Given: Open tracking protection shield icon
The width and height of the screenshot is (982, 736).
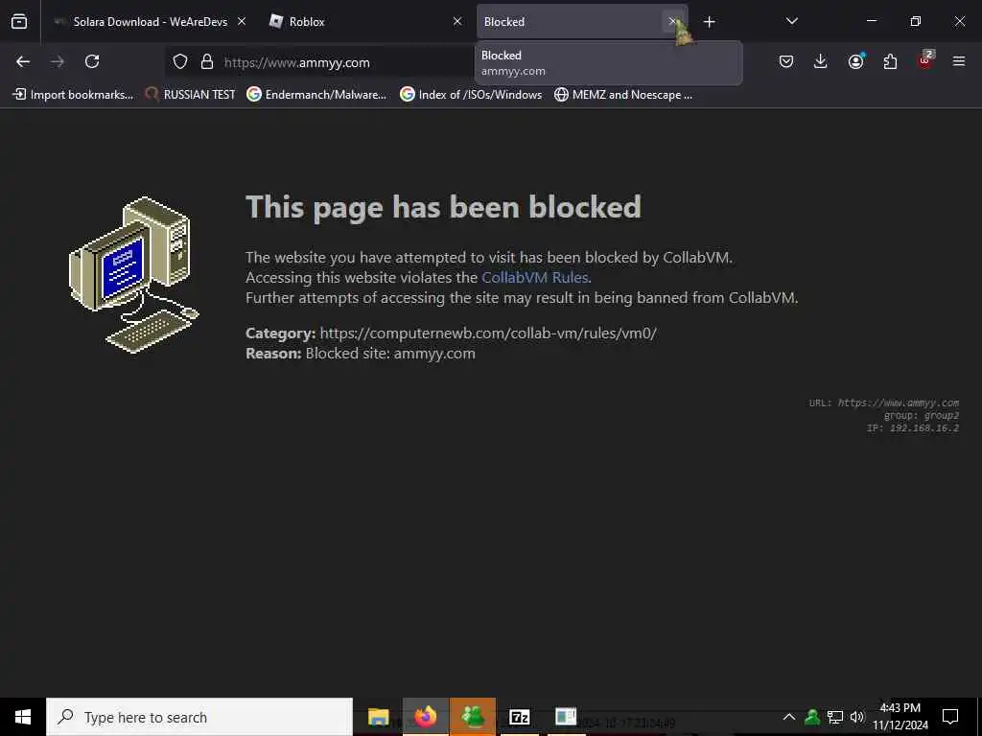Looking at the screenshot, I should pyautogui.click(x=180, y=62).
